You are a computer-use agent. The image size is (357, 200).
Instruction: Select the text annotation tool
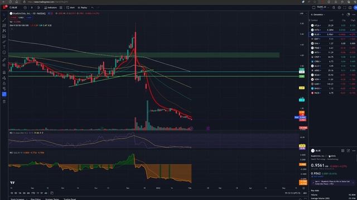pyautogui.click(x=4, y=47)
